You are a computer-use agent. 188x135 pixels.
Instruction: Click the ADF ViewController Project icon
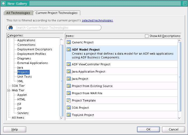[68, 64]
